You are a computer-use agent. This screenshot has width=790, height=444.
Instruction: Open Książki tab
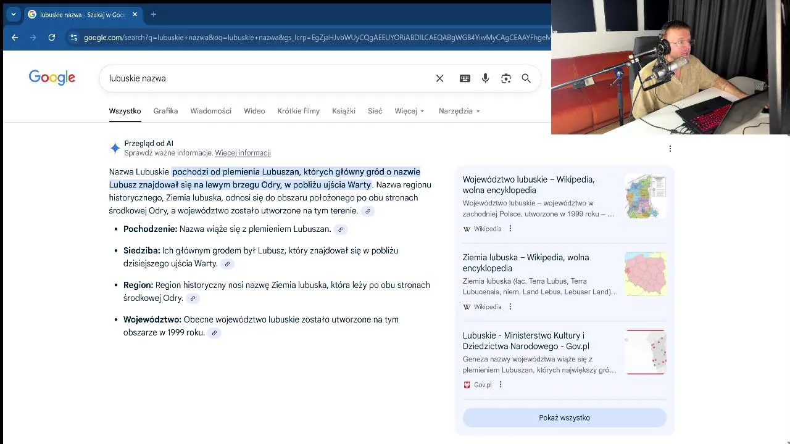[344, 111]
